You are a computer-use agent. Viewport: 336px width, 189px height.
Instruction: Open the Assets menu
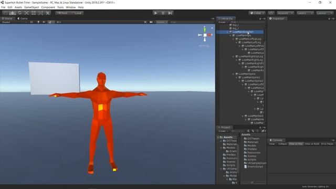18,7
